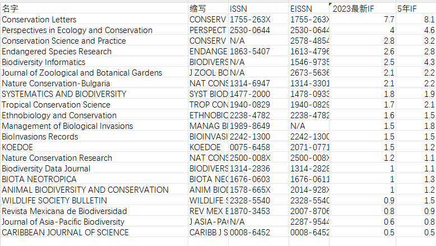
Task: Click EISSN cell N/A for Biological Invasions
Action: coord(309,126)
